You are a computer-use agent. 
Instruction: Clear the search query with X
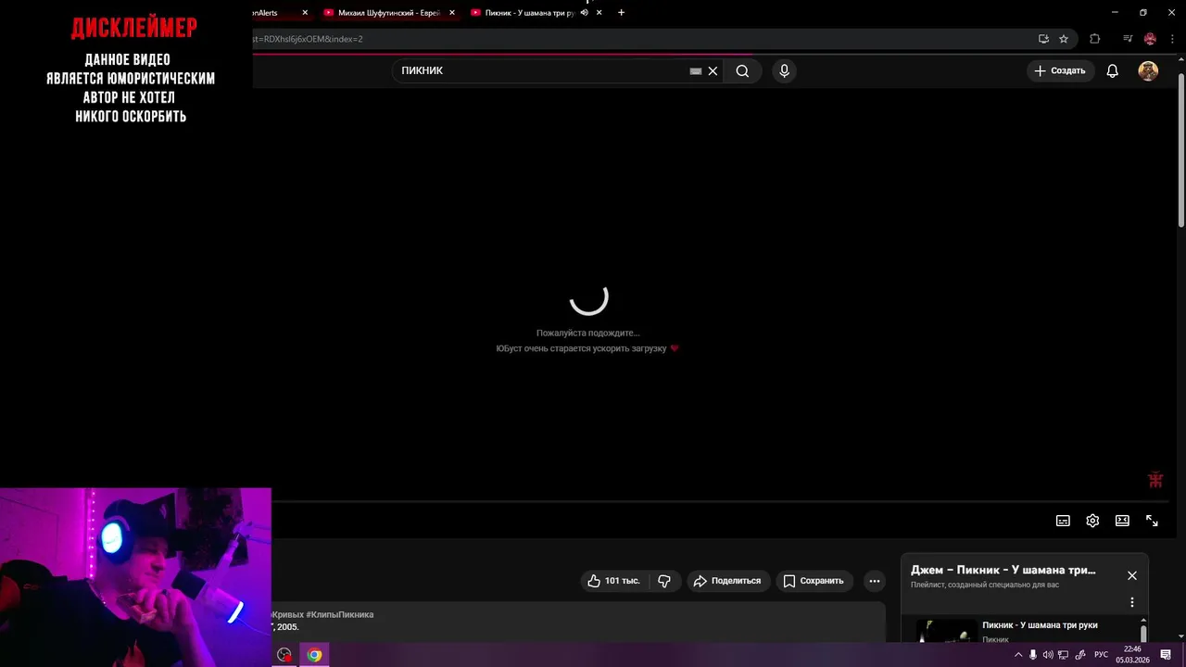click(713, 70)
